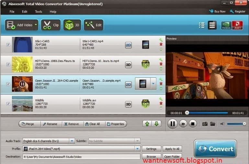This screenshot has height=164, width=249.
Task: Take a snapshot with camera icon
Action: click(x=205, y=124)
